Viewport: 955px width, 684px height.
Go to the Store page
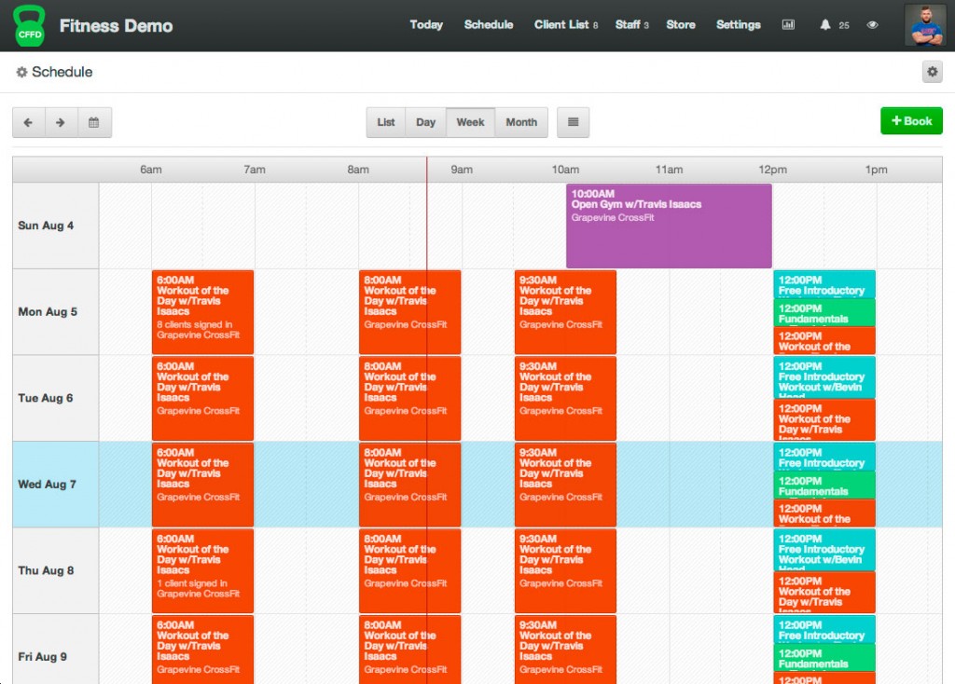coord(681,25)
